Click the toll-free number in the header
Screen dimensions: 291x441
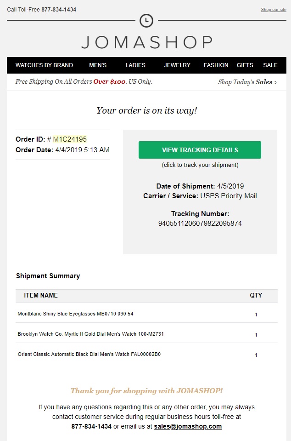click(x=59, y=10)
